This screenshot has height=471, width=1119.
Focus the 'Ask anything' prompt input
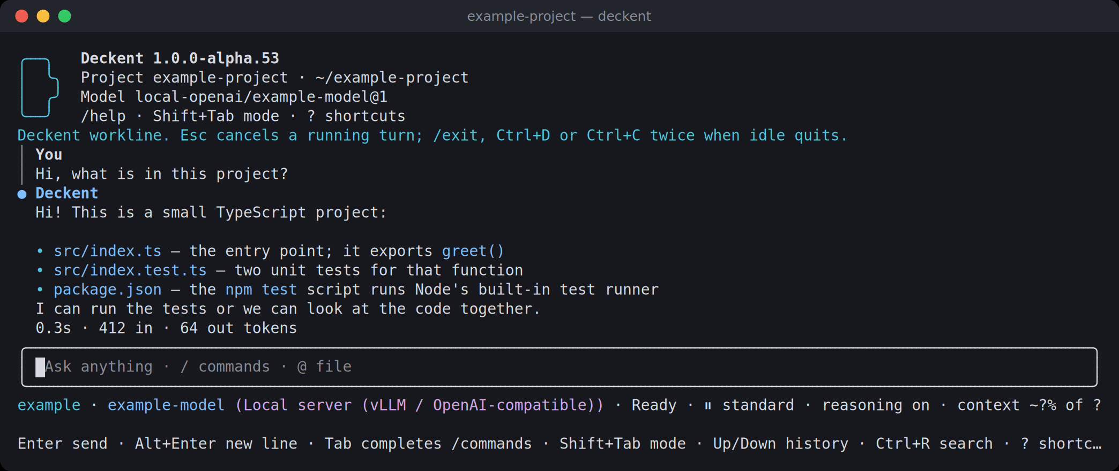[x=559, y=367]
